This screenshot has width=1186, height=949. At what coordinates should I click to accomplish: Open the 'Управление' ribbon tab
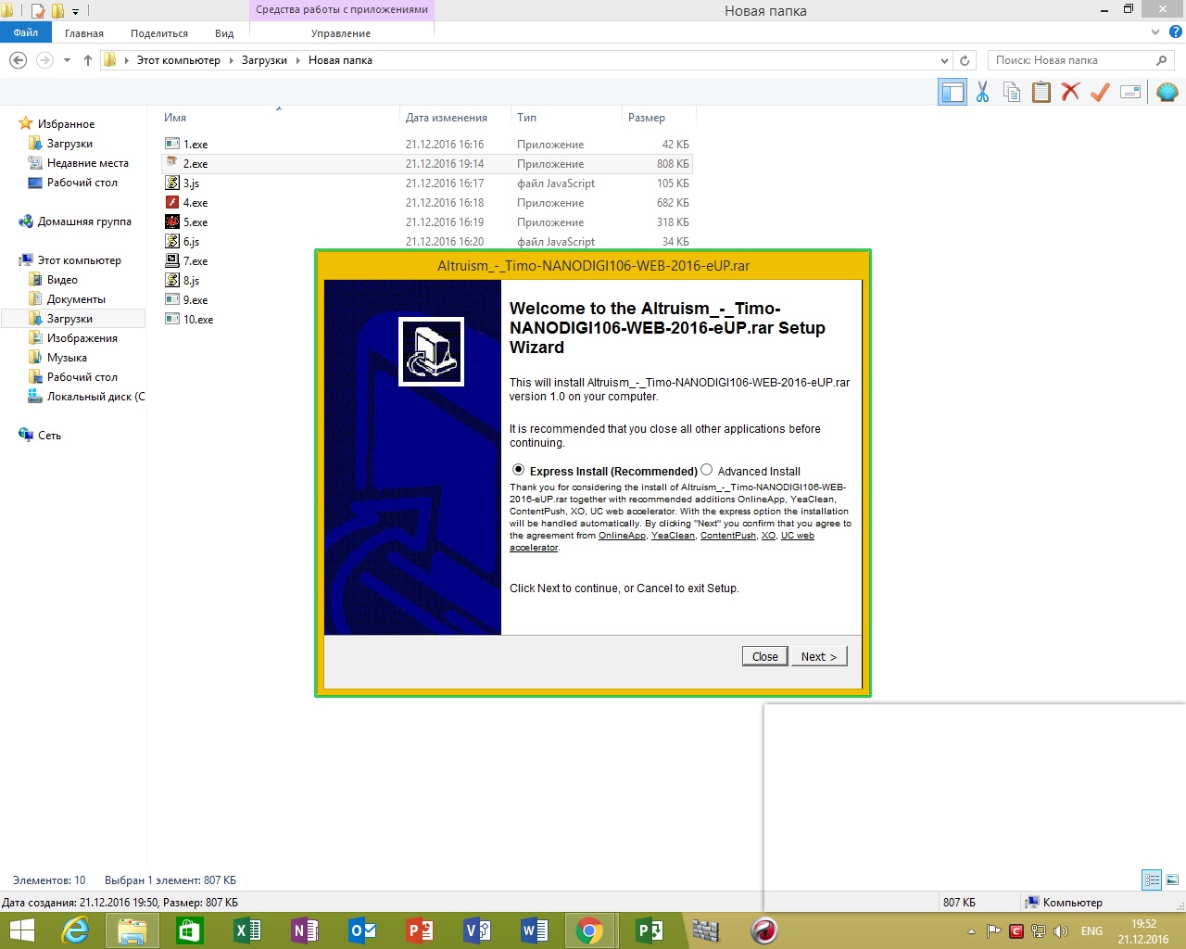(341, 33)
